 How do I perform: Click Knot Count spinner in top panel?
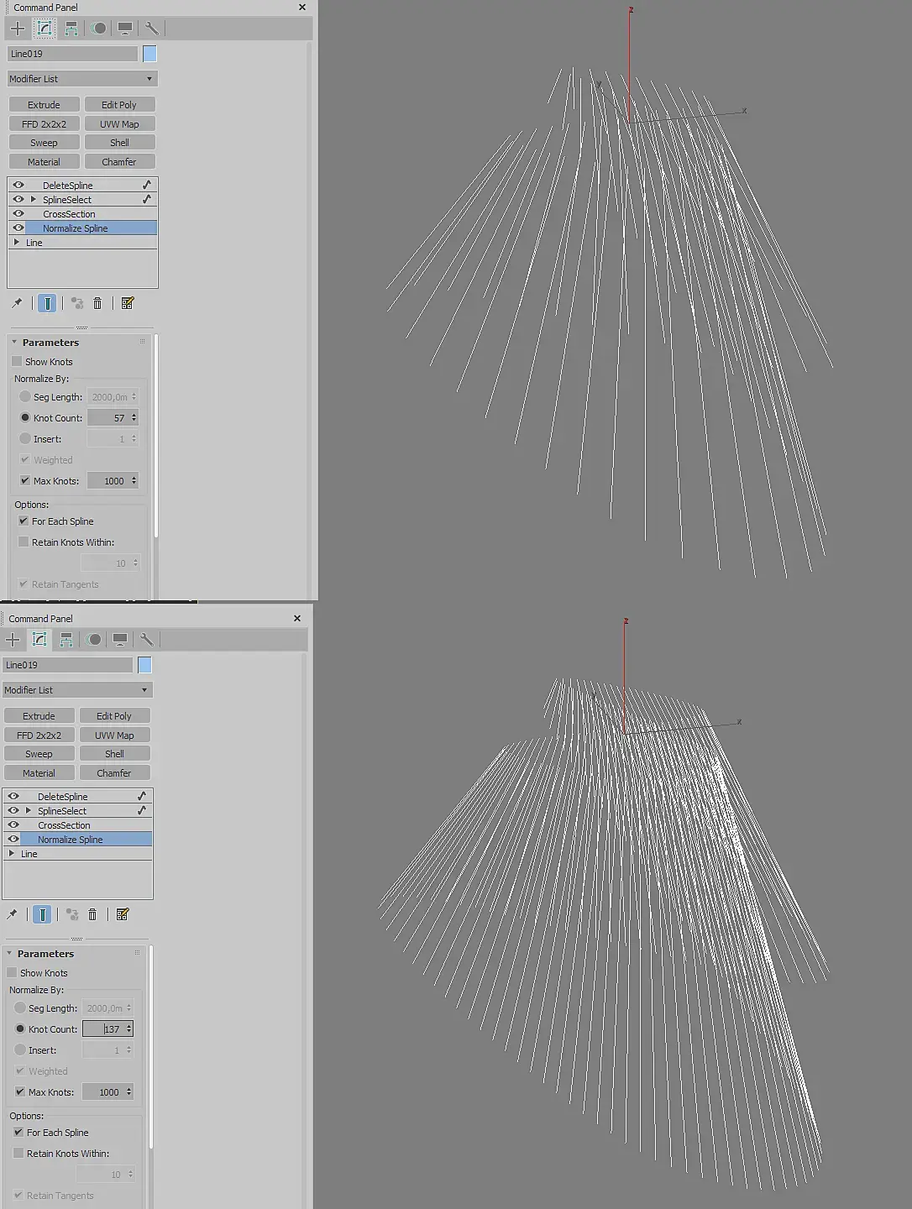pos(134,417)
